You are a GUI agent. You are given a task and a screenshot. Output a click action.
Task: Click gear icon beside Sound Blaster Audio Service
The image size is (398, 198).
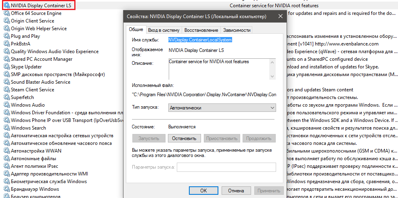6,82
